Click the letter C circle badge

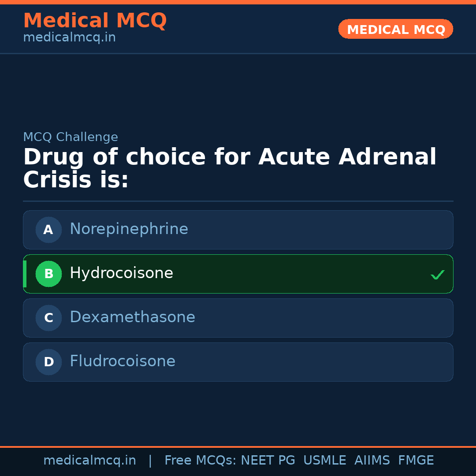coord(48,318)
